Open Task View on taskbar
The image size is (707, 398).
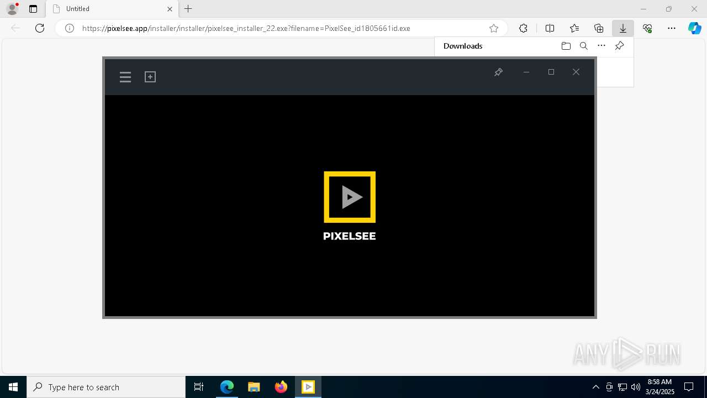coord(199,387)
